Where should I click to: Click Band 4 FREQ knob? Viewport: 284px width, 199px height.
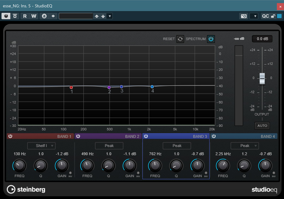[x=223, y=166]
